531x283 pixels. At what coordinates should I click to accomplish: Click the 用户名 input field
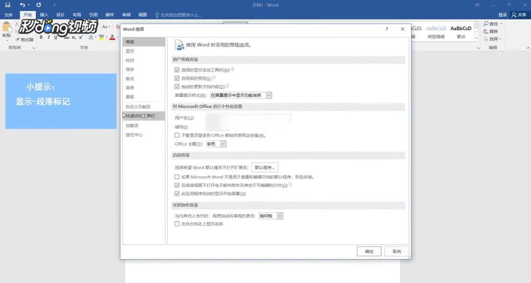248,118
